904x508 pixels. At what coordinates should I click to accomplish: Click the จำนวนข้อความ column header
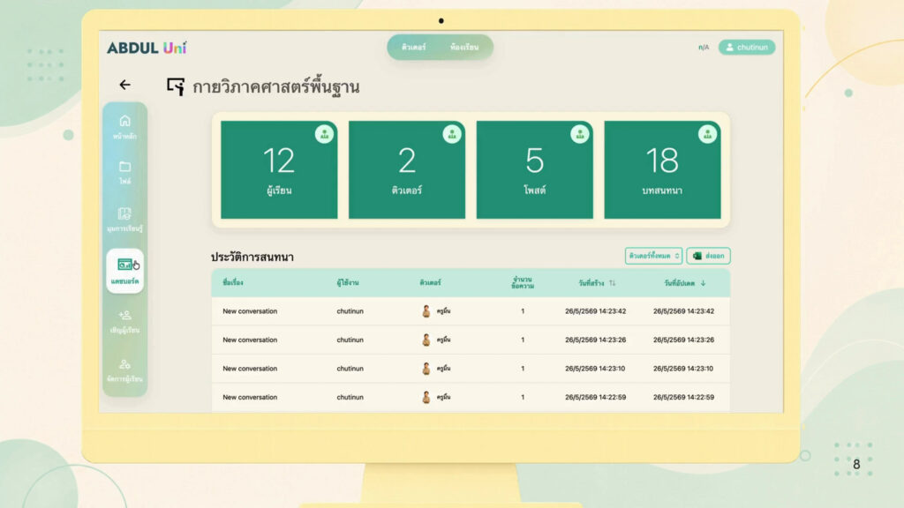pos(523,283)
